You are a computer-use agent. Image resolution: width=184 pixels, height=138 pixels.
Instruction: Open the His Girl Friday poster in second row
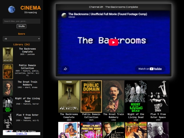pyautogui.click(x=69, y=130)
